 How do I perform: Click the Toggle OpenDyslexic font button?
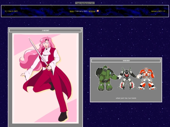(85, 3)
